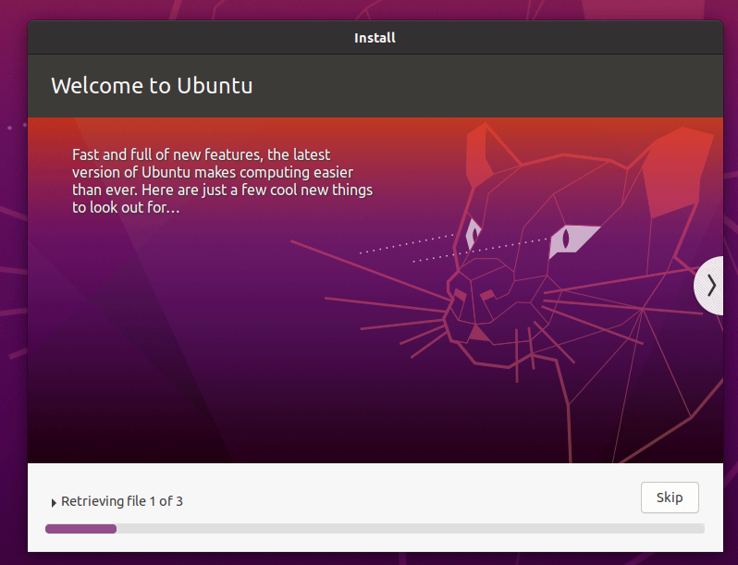Click the installation progress bar
This screenshot has width=738, height=565.
(x=375, y=529)
